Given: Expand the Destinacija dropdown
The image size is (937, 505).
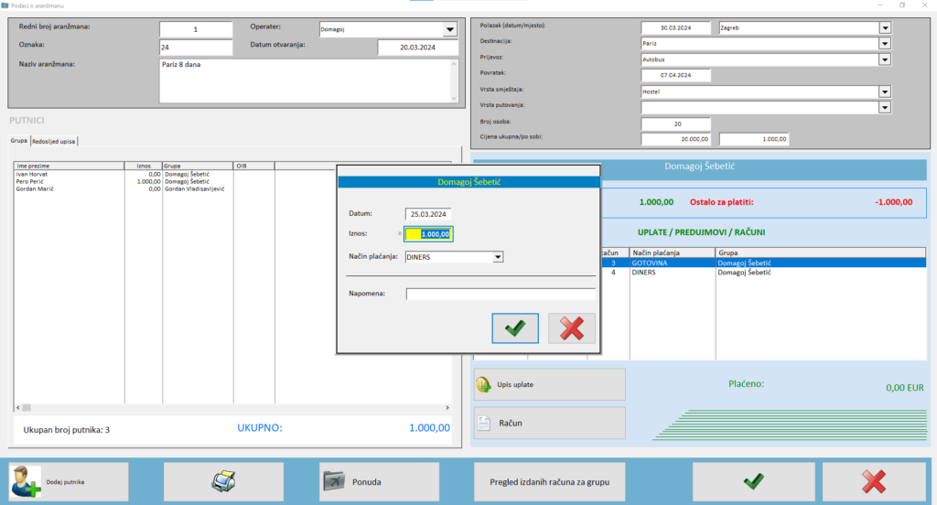Looking at the screenshot, I should (885, 42).
